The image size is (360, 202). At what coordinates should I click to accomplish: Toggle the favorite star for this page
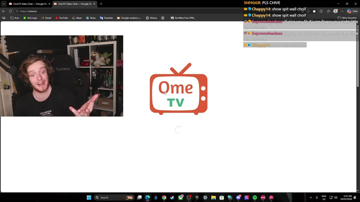314,11
